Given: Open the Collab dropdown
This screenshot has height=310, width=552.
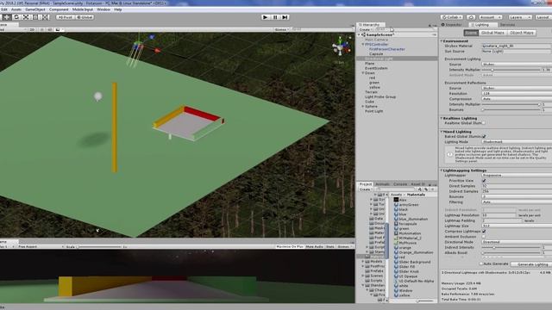Looking at the screenshot, I should [x=452, y=17].
